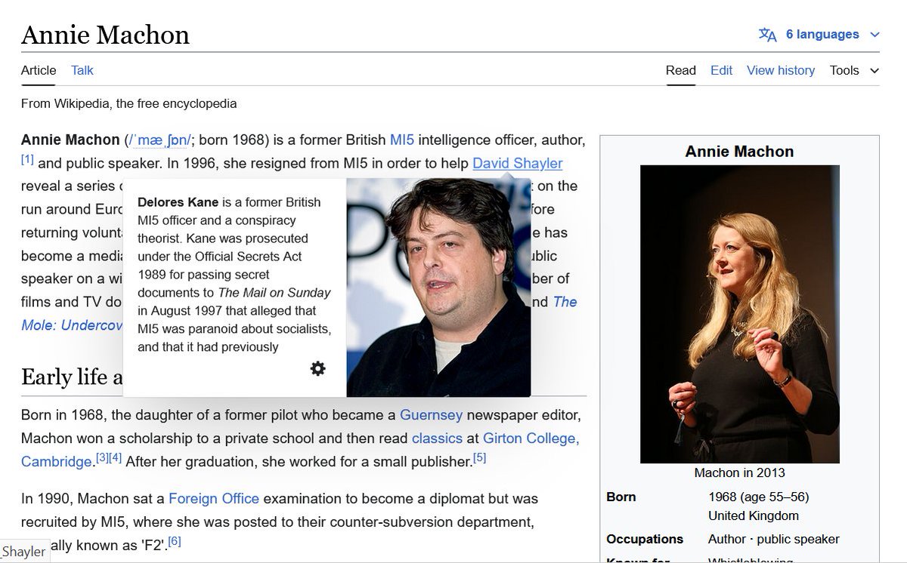The image size is (907, 563).
Task: Click '1968 (age 55–56)' infobox value
Action: point(759,497)
